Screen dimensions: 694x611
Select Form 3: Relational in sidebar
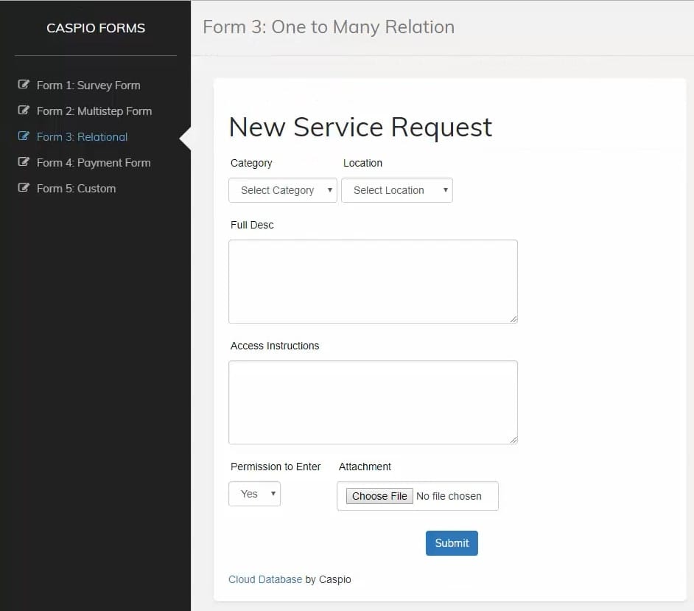tap(82, 137)
